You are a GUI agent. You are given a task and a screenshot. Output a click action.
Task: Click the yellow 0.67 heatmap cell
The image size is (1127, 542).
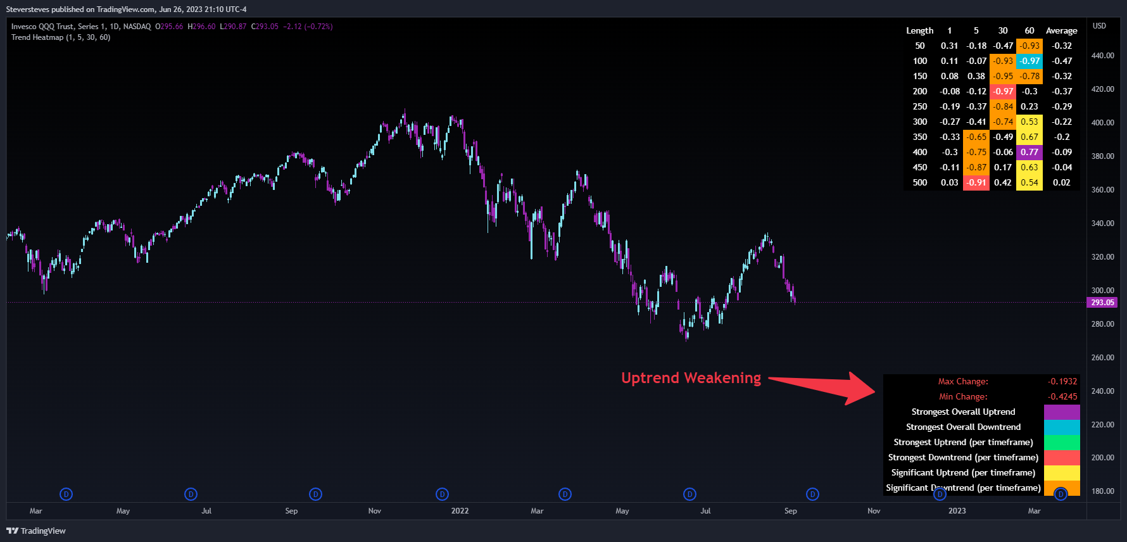coord(1029,137)
